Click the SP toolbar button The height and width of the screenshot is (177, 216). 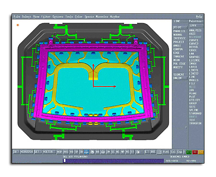(76, 152)
